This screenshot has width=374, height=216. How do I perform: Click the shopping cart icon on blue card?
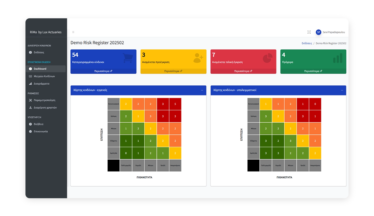[128, 58]
